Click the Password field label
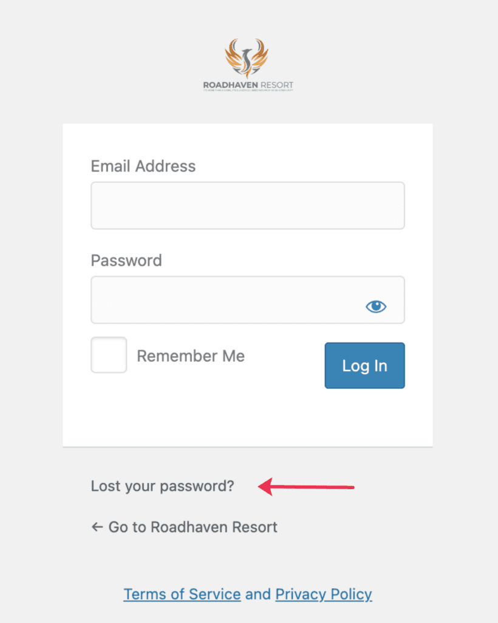Viewport: 498px width, 623px height. click(126, 260)
